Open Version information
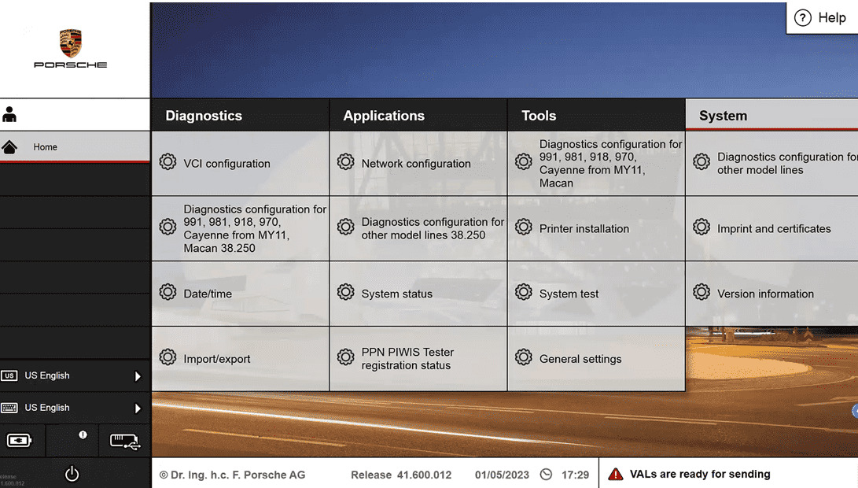858x488 pixels. 771,294
